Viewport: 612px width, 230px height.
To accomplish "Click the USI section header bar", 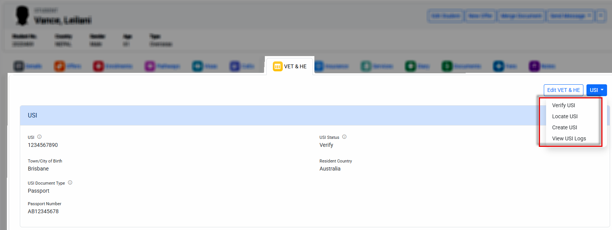I will click(267, 115).
